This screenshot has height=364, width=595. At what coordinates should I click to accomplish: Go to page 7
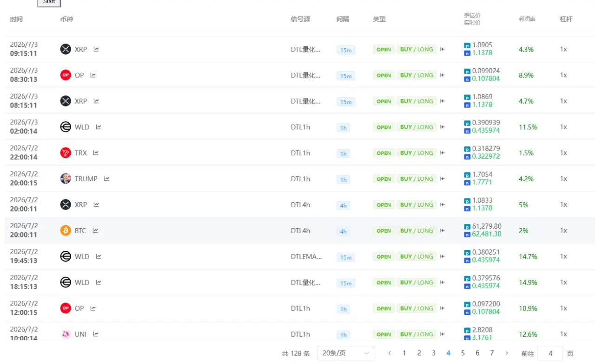[492, 353]
